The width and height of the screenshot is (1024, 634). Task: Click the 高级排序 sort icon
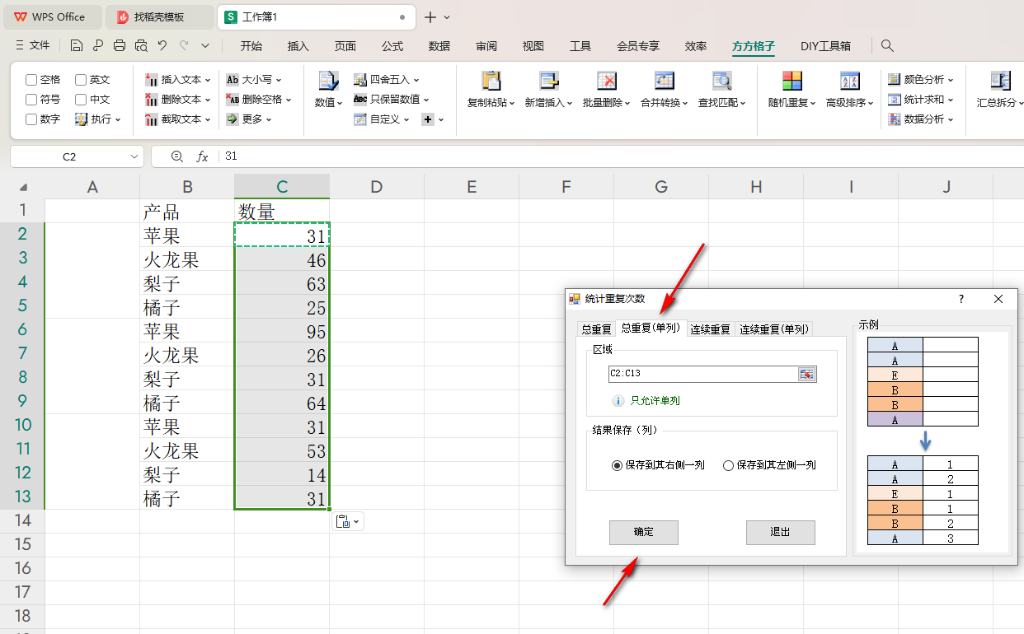pyautogui.click(x=850, y=81)
